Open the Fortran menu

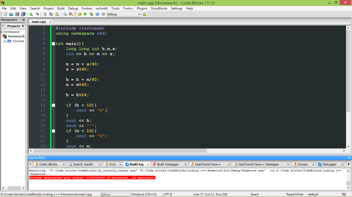coord(87,8)
